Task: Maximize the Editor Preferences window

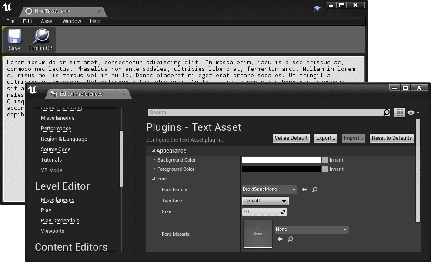Action: click(405, 88)
